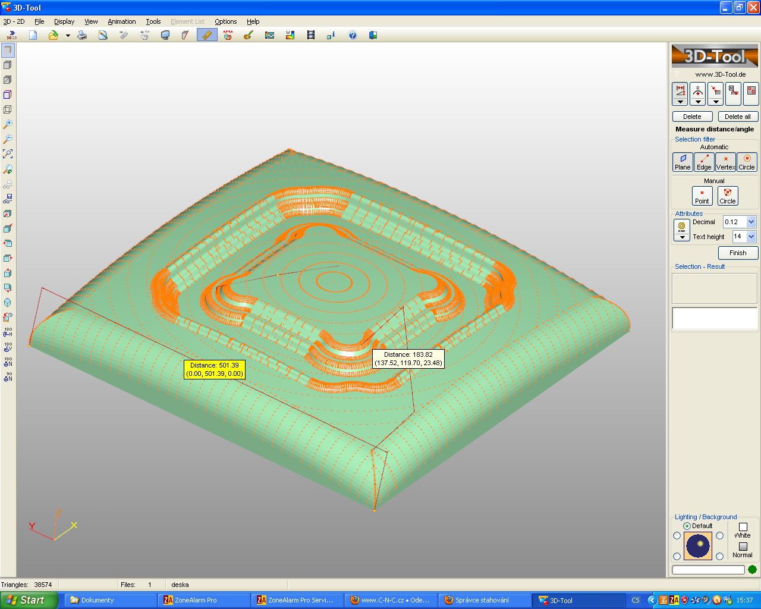Viewport: 761px width, 609px height.
Task: Select the bottom-left lighting position radio button
Action: [677, 556]
